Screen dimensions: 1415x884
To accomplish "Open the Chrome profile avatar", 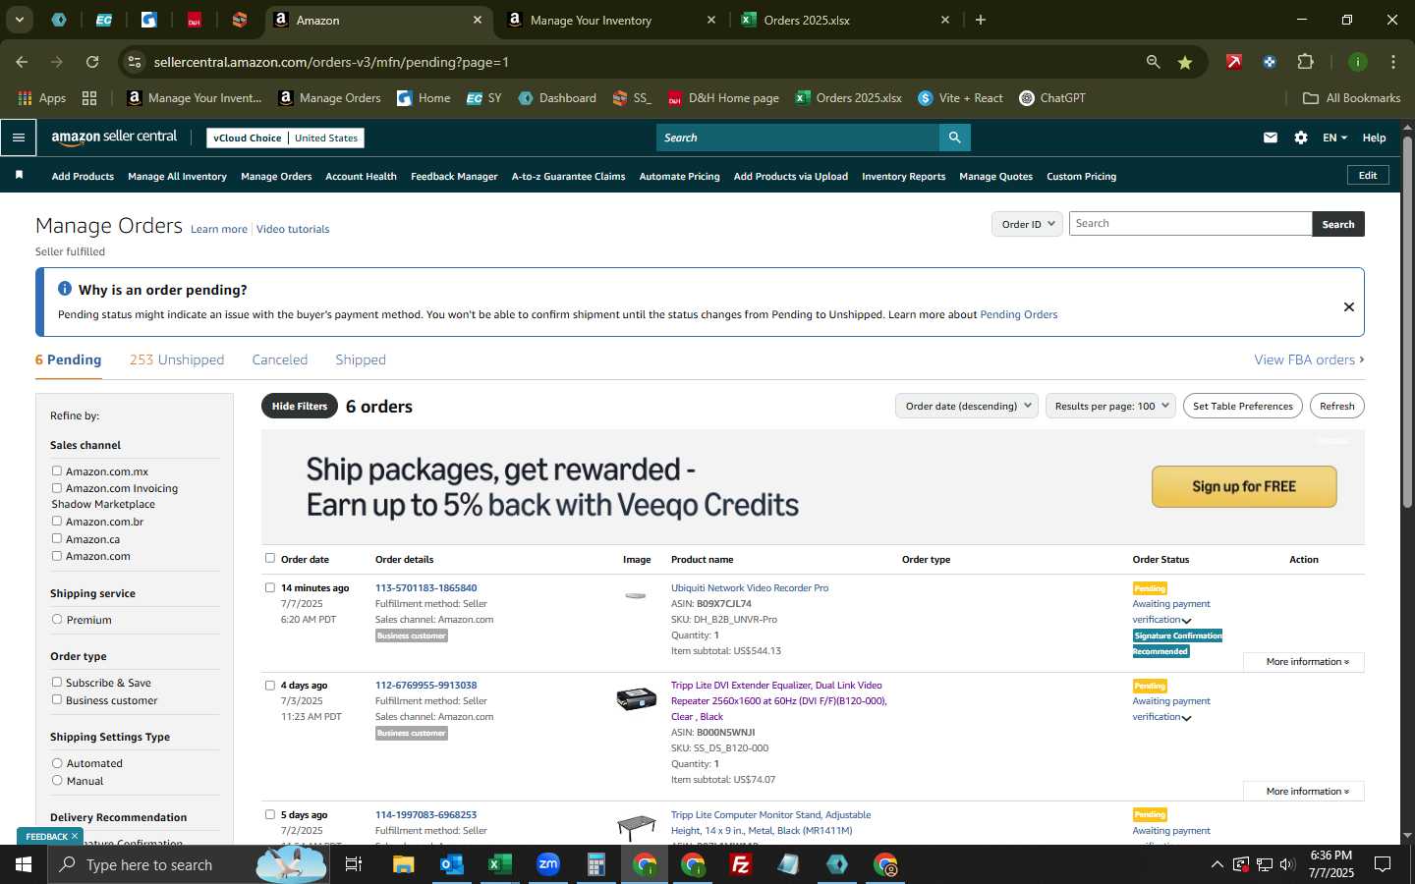I will [x=1357, y=62].
